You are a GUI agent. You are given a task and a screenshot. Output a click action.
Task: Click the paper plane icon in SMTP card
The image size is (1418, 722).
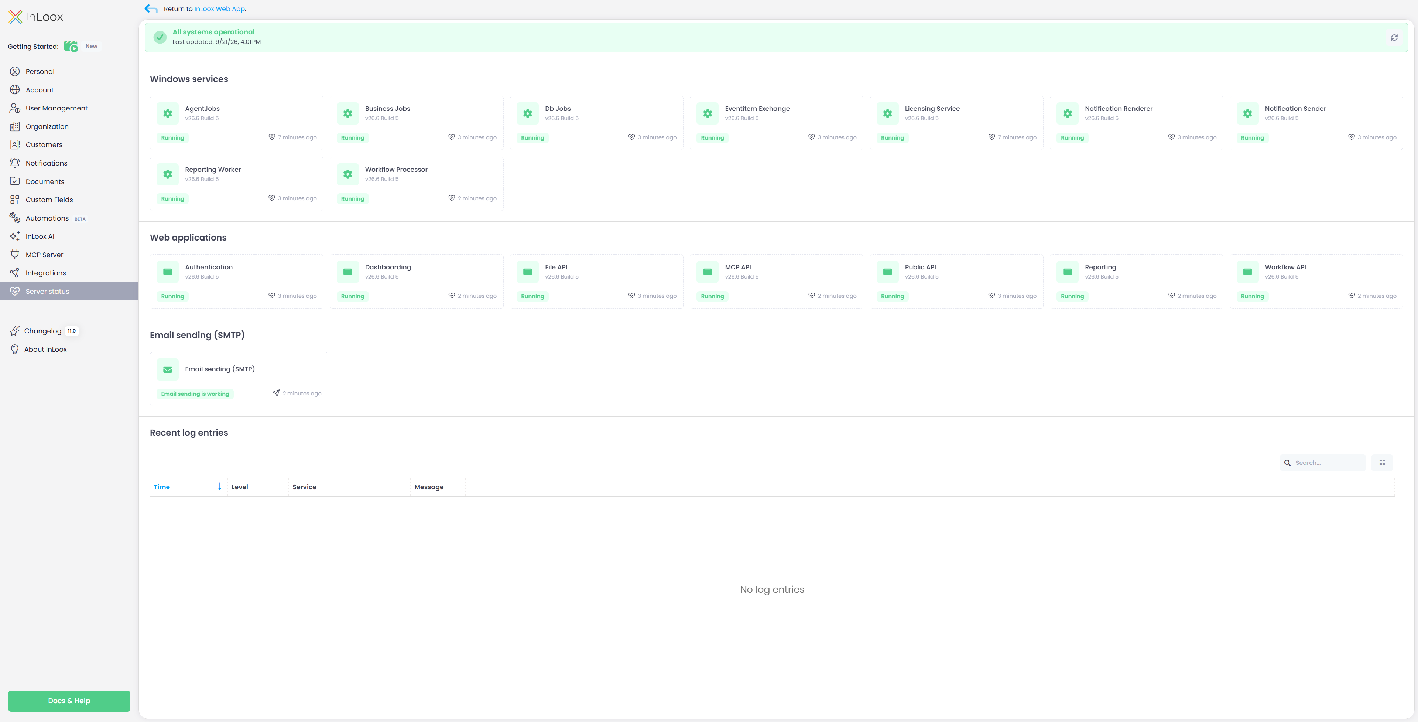tap(276, 393)
